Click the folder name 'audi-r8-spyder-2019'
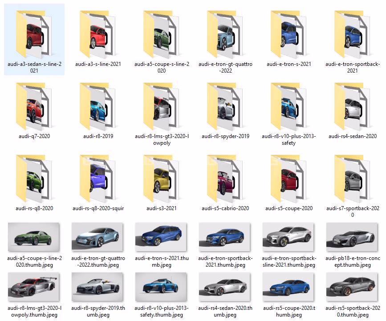Image resolution: width=386 pixels, height=321 pixels. (x=225, y=136)
